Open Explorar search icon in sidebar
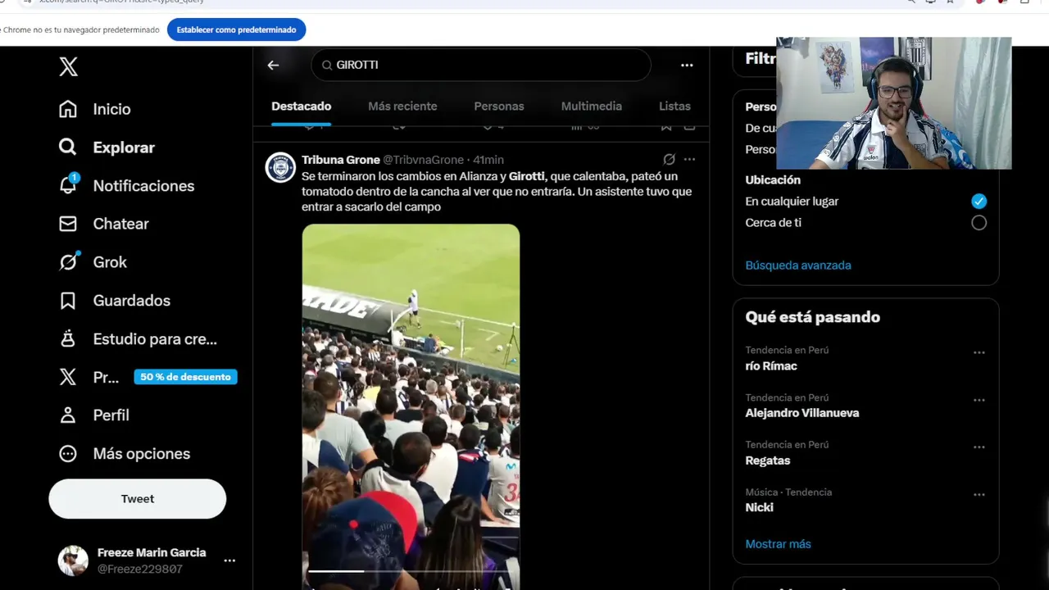The image size is (1049, 590). 68,147
